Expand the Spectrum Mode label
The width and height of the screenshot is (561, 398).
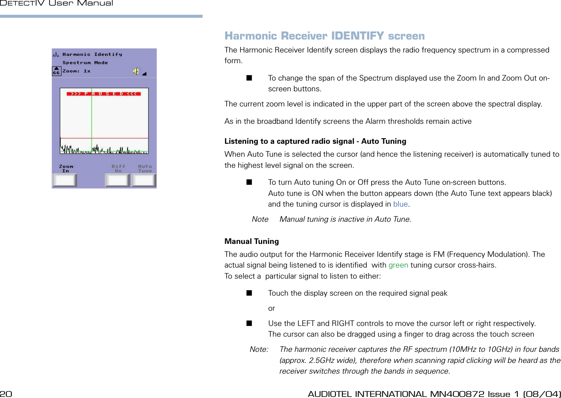pyautogui.click(x=85, y=62)
